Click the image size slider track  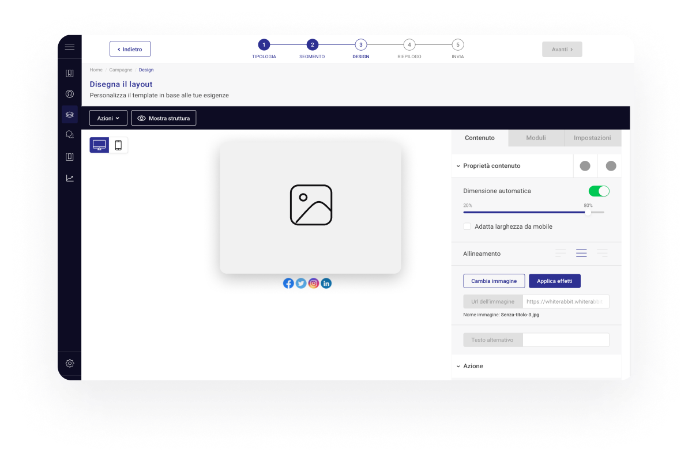pyautogui.click(x=533, y=213)
